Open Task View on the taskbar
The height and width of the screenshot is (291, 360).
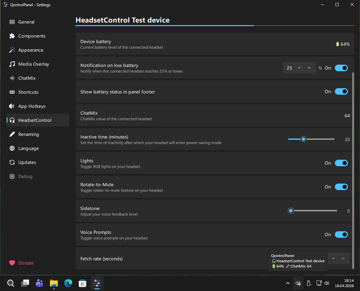pos(25,283)
